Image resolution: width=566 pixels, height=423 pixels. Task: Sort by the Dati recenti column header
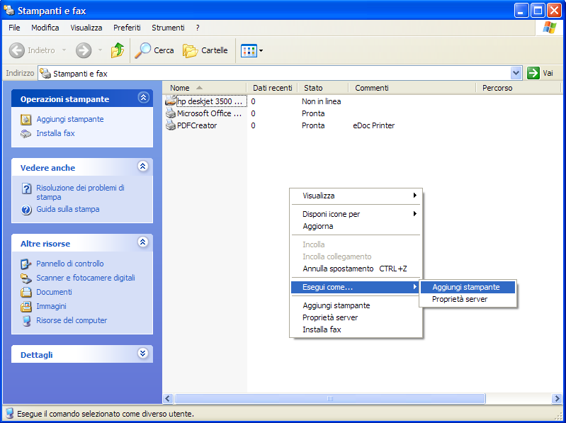pyautogui.click(x=272, y=88)
